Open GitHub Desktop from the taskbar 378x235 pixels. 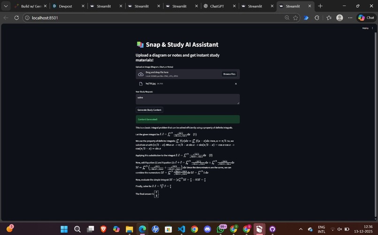click(x=272, y=229)
